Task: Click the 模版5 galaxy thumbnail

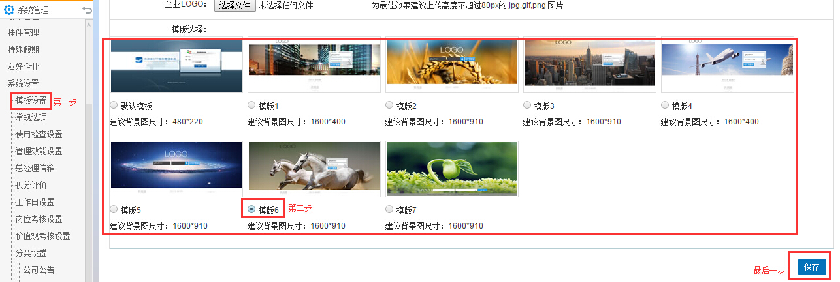Action: pyautogui.click(x=176, y=169)
